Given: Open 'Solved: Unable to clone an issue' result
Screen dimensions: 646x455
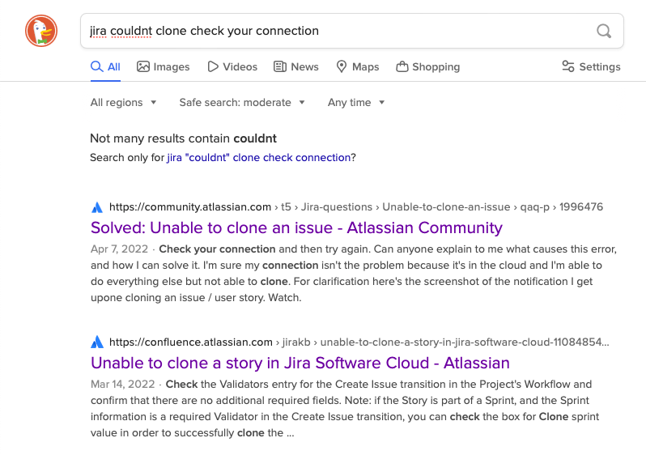Looking at the screenshot, I should [x=296, y=227].
